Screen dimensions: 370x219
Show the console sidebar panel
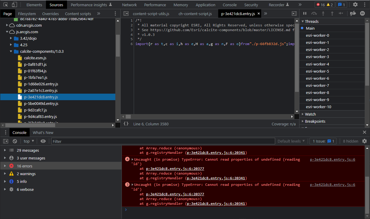click(6, 141)
